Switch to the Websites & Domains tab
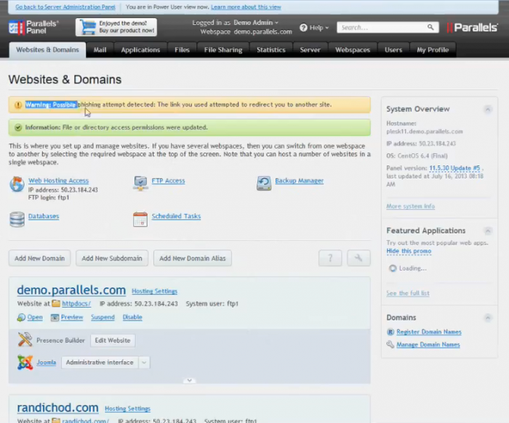The image size is (509, 423). click(47, 50)
